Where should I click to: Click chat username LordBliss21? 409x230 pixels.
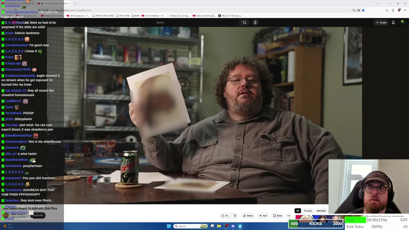(x=13, y=101)
